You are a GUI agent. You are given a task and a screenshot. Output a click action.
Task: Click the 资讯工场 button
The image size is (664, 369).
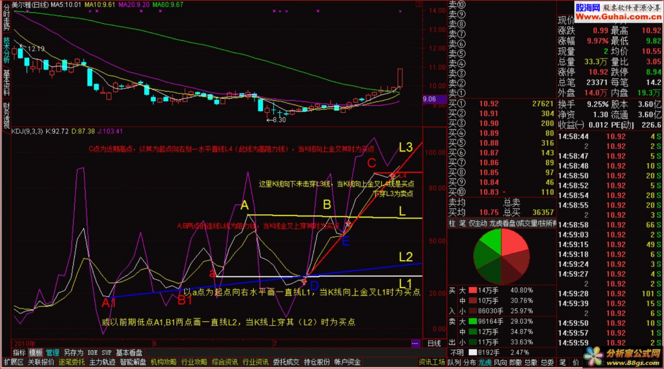[x=432, y=362]
